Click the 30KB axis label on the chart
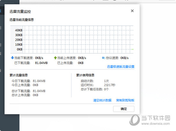Viewport: 176px width, 131px height. coord(19,35)
